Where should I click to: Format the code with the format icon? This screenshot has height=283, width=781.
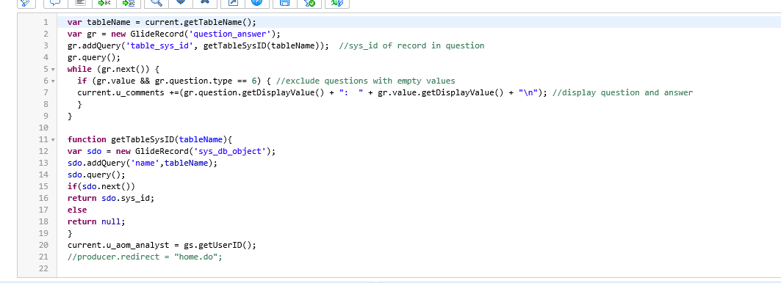(79, 2)
